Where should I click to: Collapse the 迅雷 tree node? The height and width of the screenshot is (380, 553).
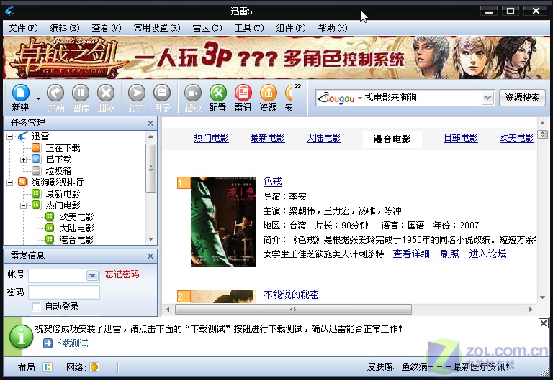10,136
